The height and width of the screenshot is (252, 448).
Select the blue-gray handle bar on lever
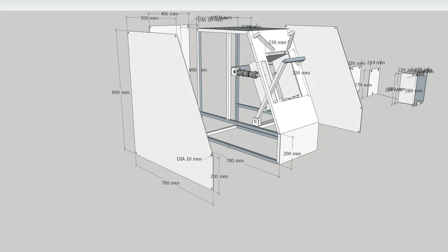[x=291, y=60]
